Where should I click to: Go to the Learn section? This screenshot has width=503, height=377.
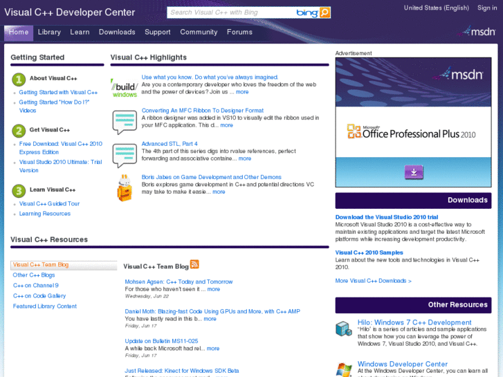point(80,32)
